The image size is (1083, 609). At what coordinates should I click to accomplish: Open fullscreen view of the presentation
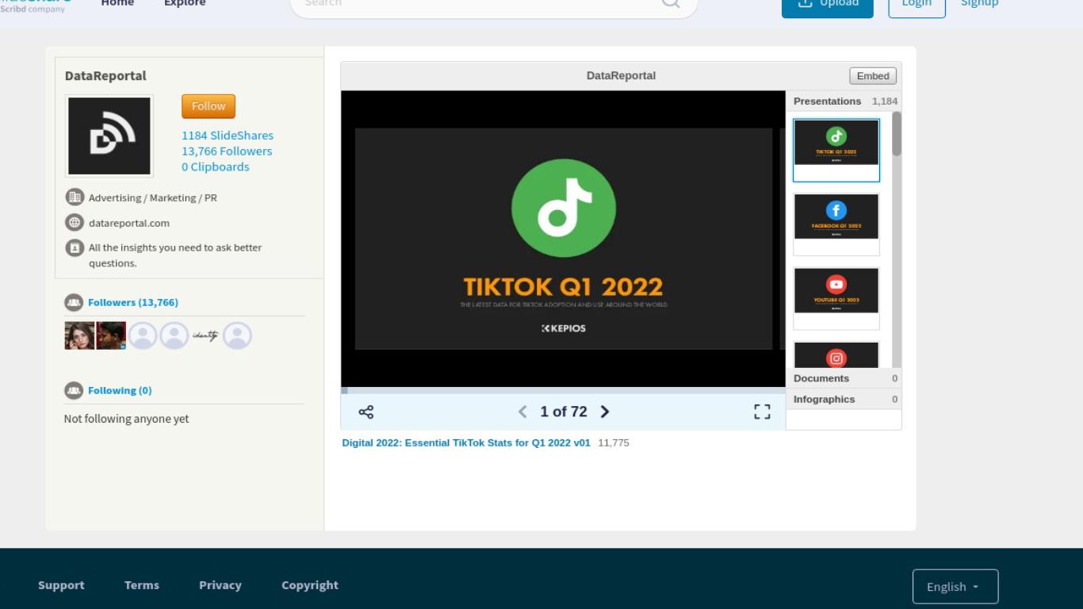[x=762, y=412]
